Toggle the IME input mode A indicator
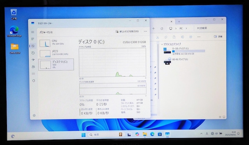This screenshot has height=145, width=249. coord(207,134)
